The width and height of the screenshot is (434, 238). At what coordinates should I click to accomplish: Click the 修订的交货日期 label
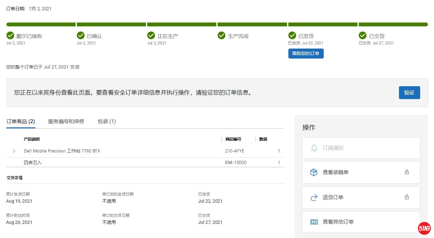coord(116,215)
